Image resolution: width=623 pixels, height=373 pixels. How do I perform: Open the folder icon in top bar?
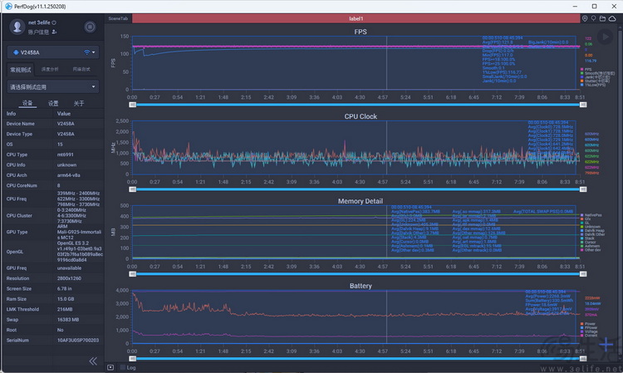point(603,18)
